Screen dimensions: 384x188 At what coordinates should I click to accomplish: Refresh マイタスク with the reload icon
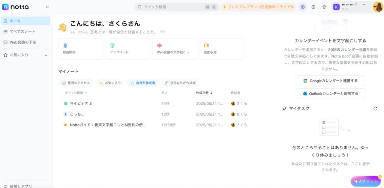click(x=375, y=108)
